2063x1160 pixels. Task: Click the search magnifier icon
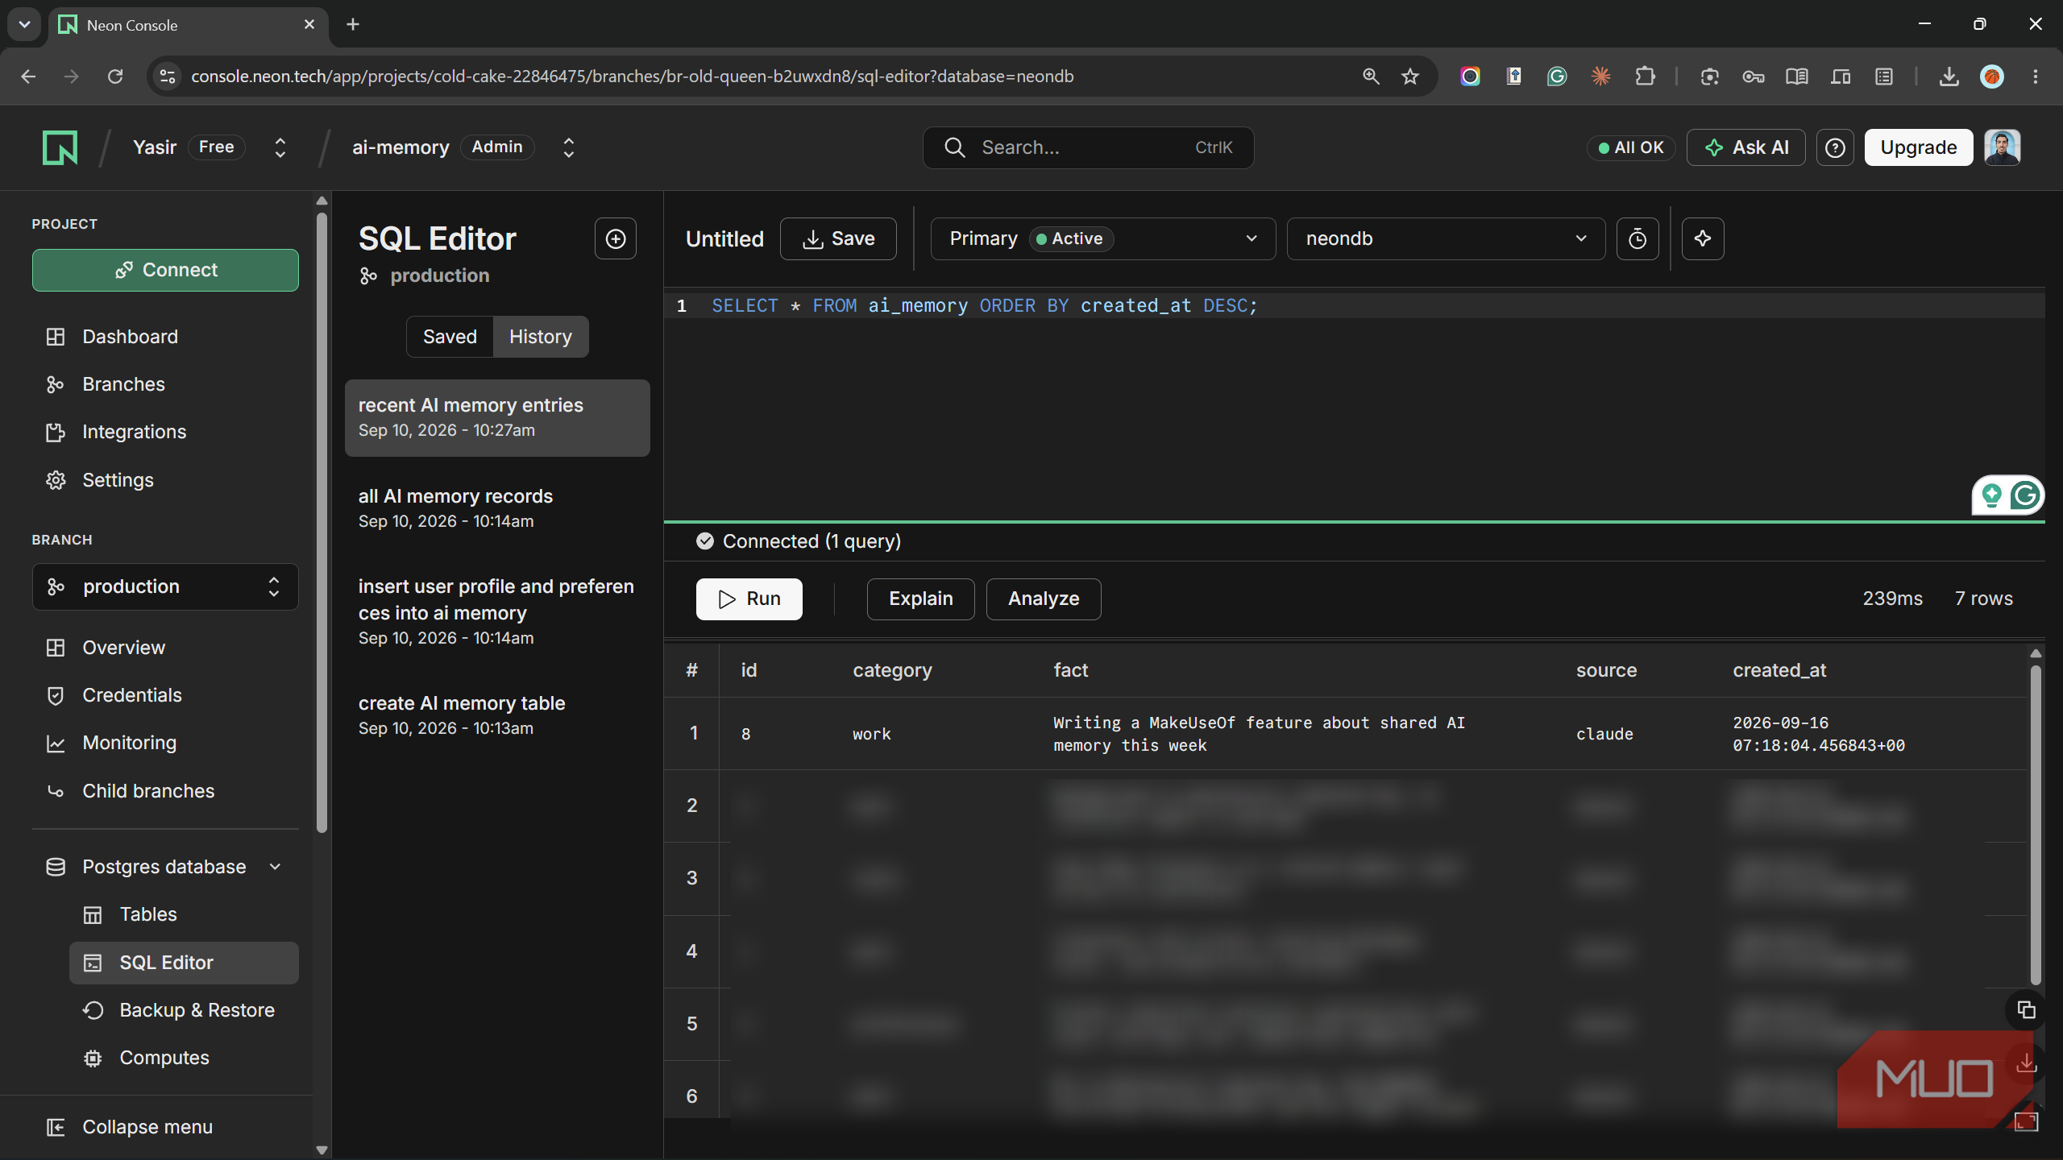pos(955,147)
